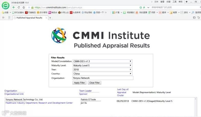
Task: Open 我的直播 live streaming tool
Action: (x=141, y=12)
